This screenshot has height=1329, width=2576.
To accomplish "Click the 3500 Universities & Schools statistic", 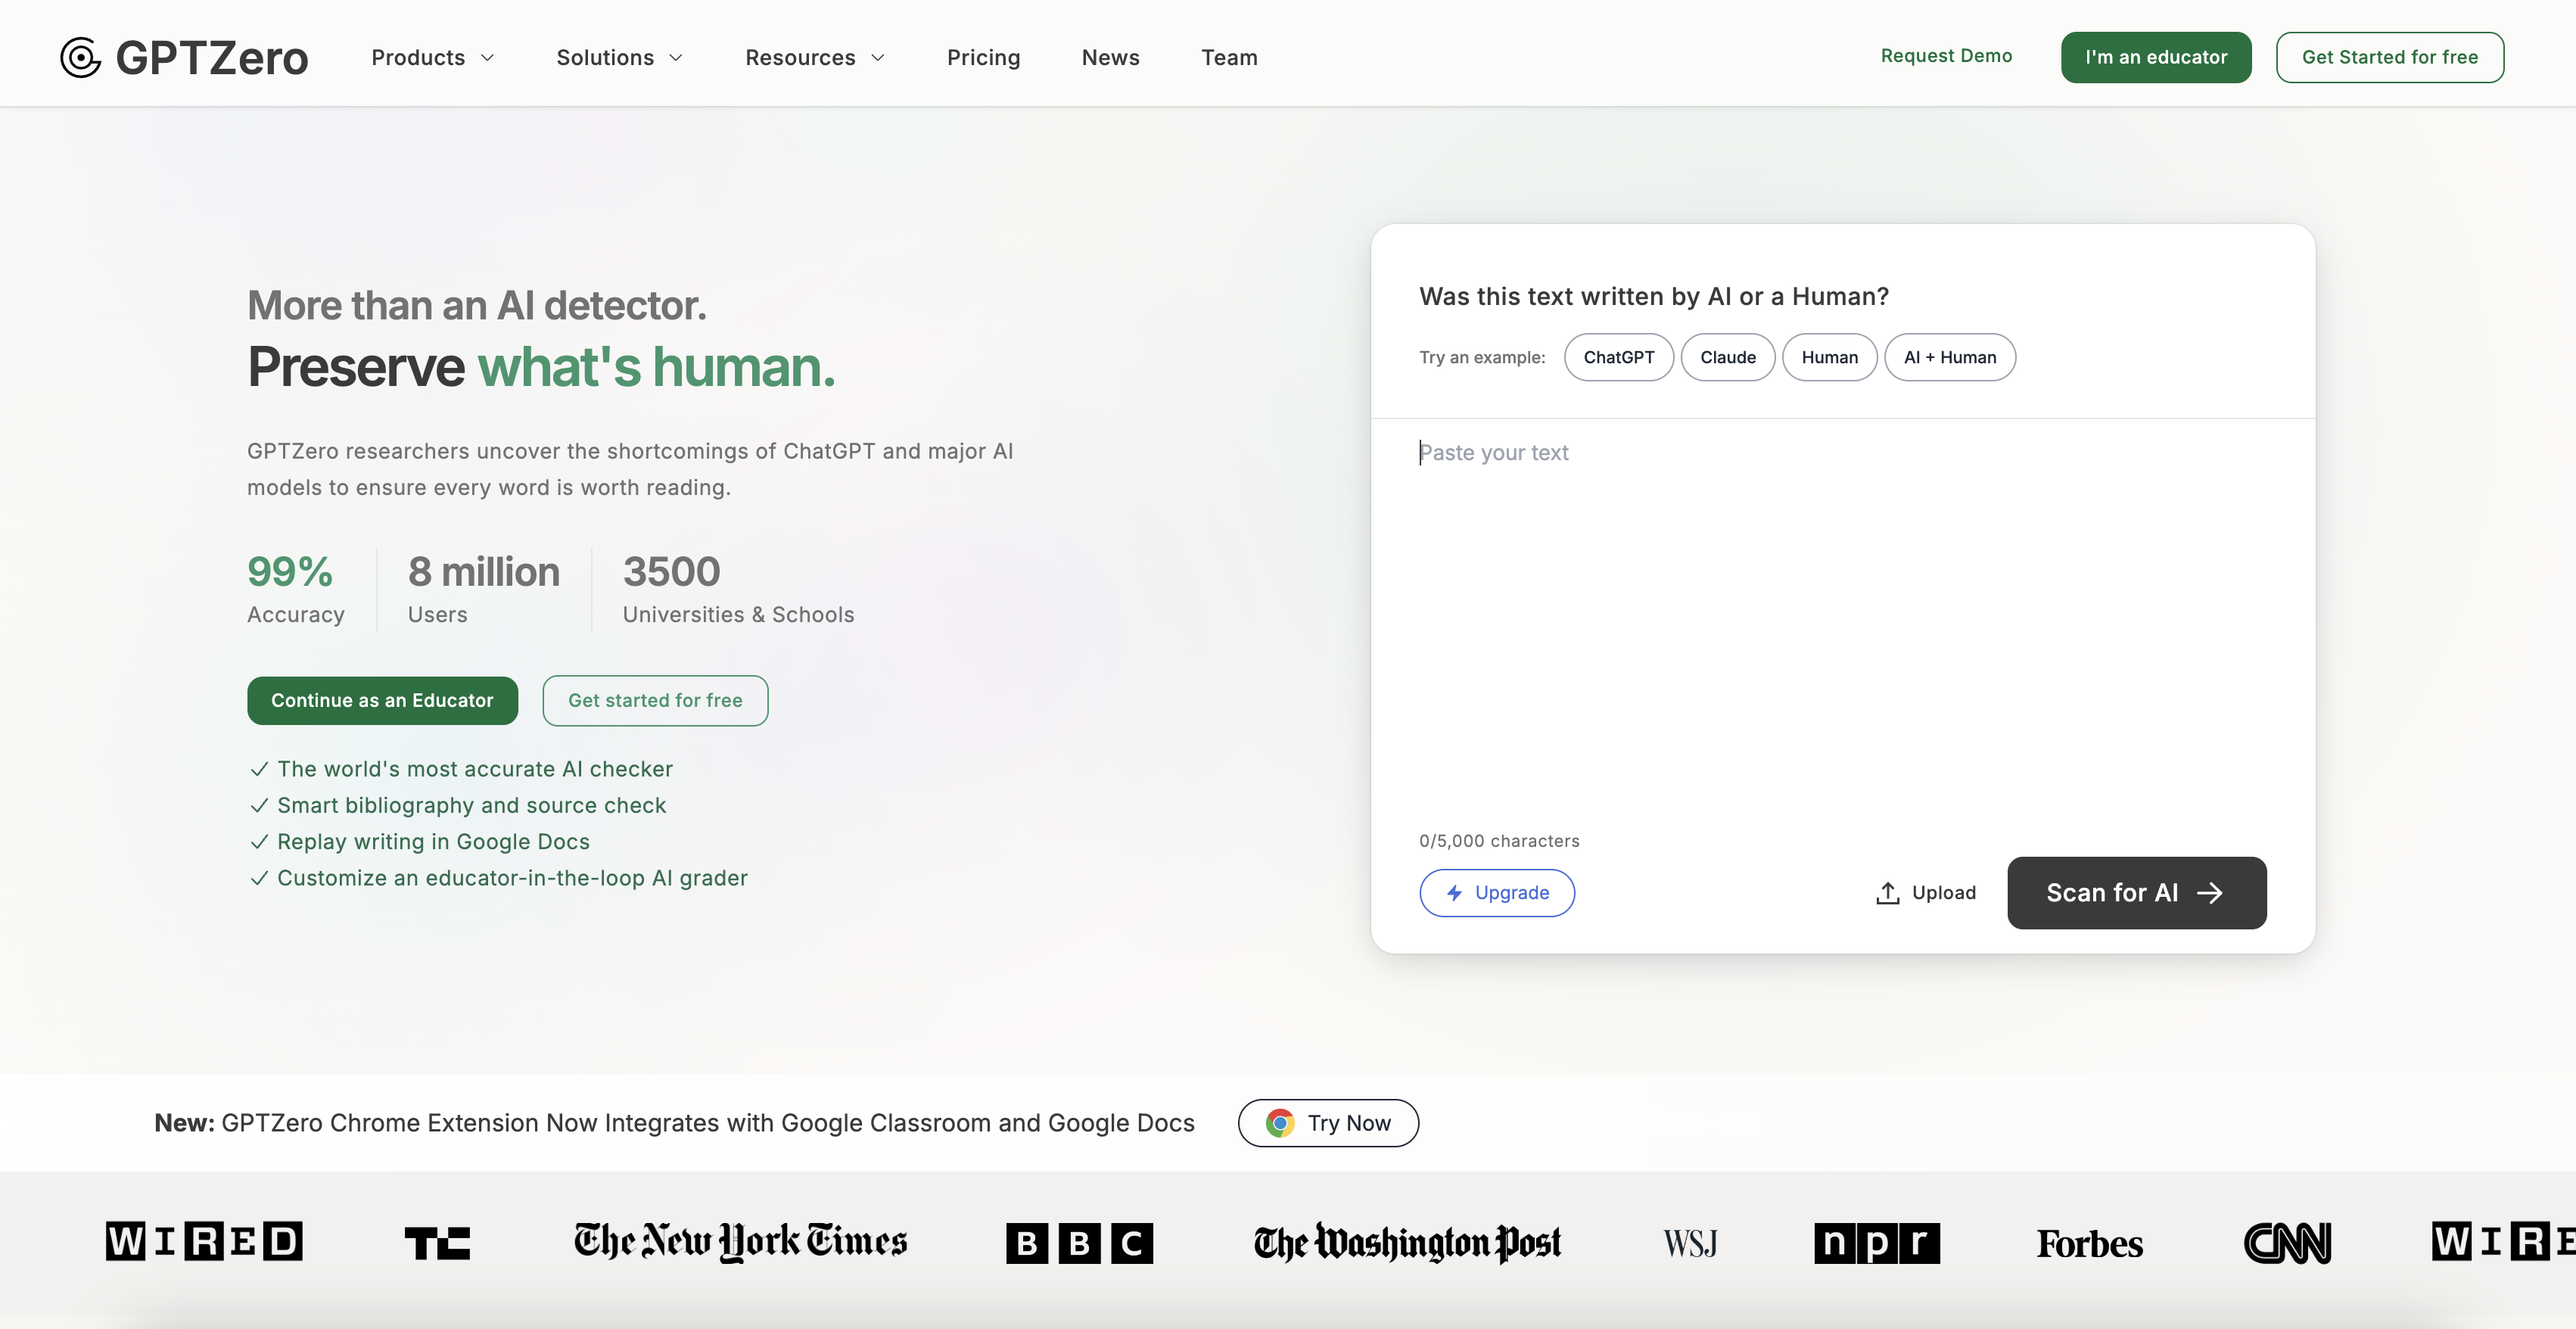I will [x=738, y=589].
